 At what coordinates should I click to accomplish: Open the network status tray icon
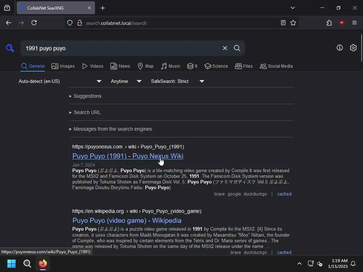[311, 263]
